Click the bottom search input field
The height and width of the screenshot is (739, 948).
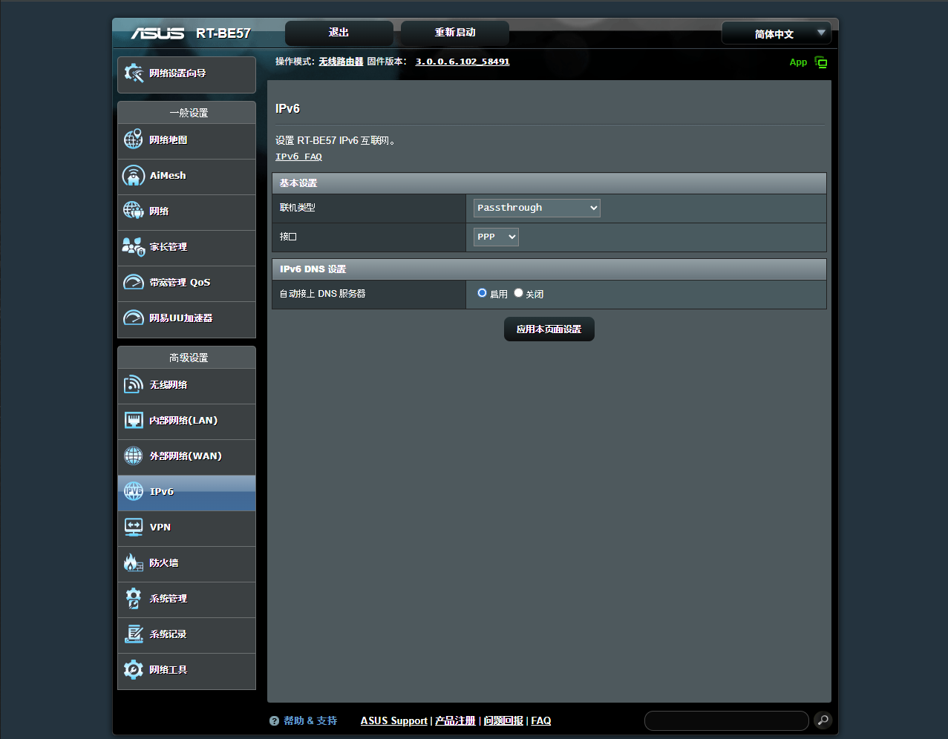point(726,720)
